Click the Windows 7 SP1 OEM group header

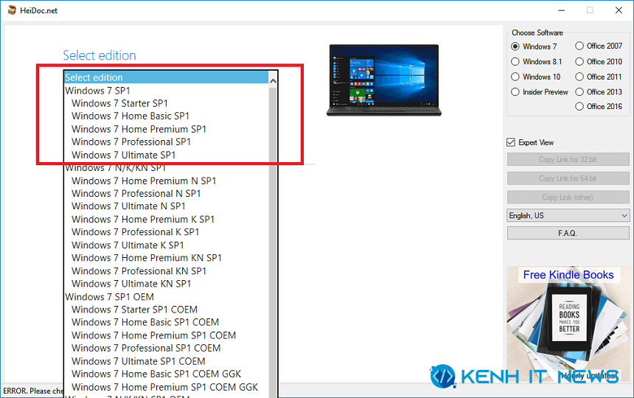[110, 297]
